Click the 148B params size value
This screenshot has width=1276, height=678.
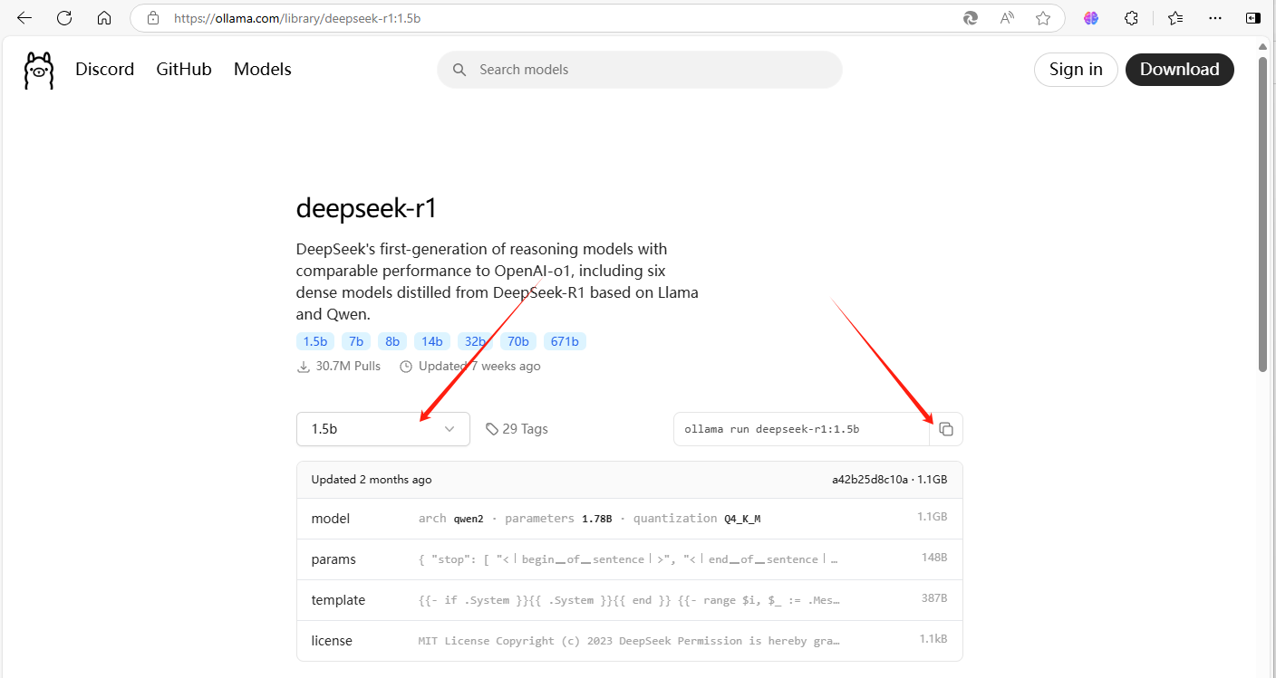pyautogui.click(x=933, y=558)
